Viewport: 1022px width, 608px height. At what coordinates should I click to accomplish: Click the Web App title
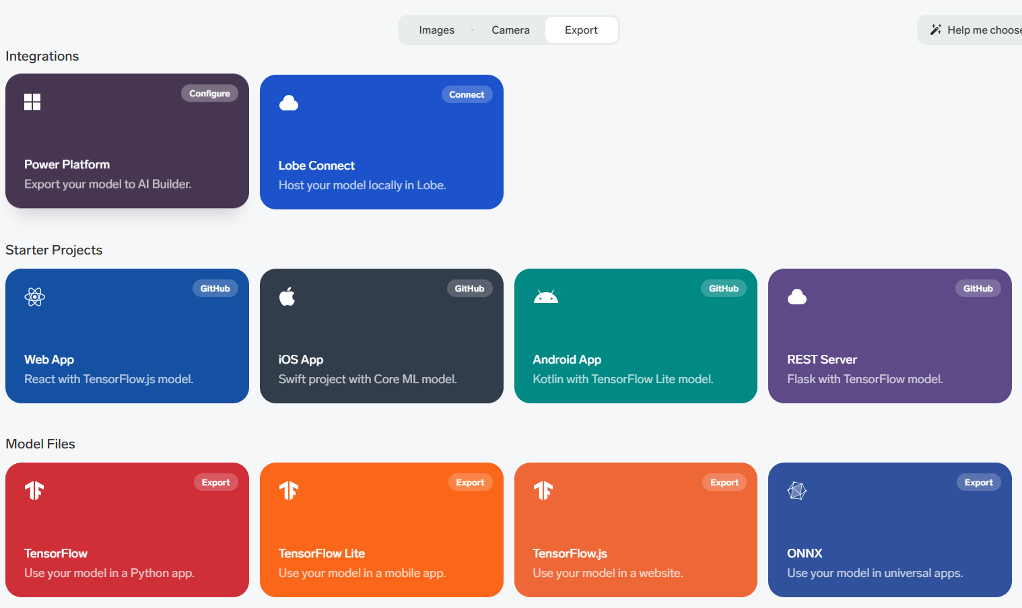pos(49,360)
